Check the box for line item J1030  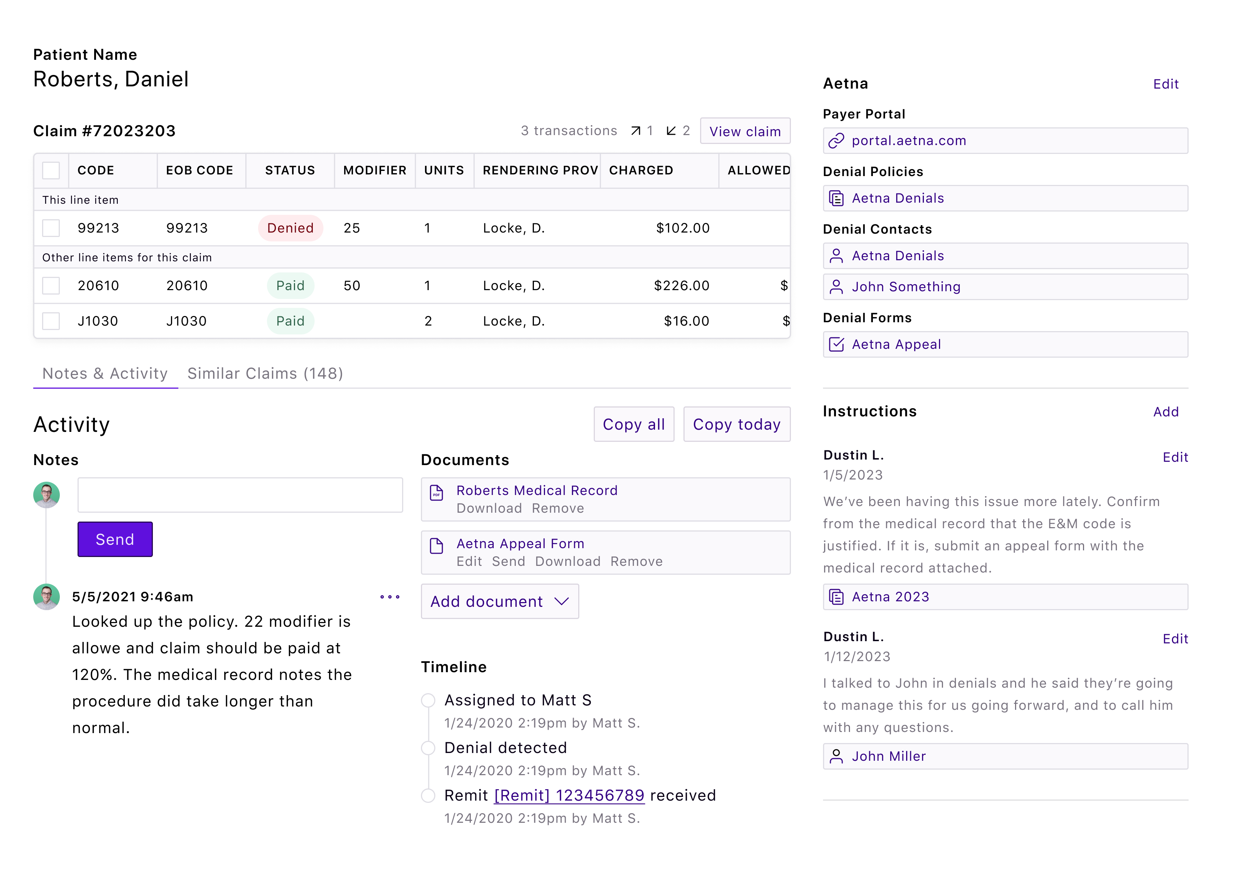(x=51, y=321)
